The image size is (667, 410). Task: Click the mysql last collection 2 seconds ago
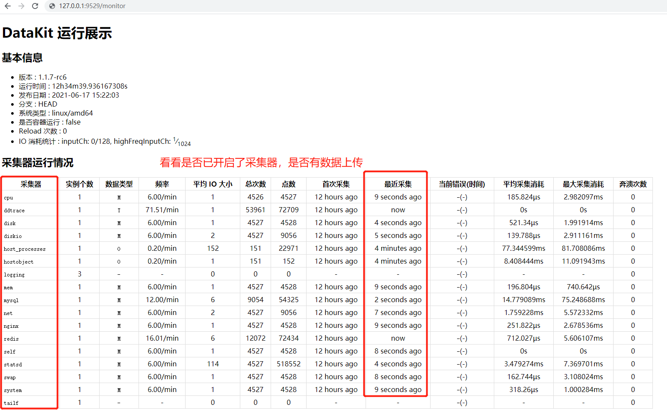pos(398,300)
